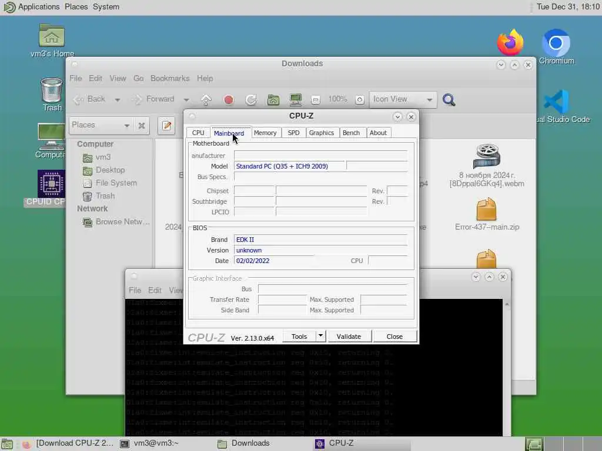
Task: Toggle the edit location pencil button
Action: [166, 126]
